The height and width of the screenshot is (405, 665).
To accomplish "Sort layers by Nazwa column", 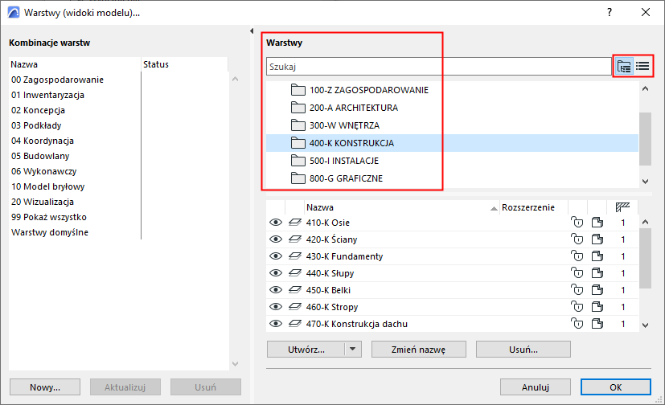I will (322, 207).
